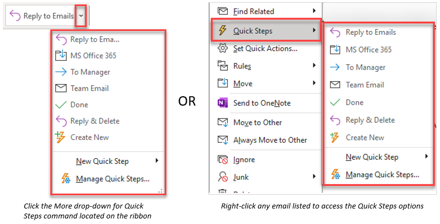Click the gear icon beside Set Quick Actions

pyautogui.click(x=223, y=48)
